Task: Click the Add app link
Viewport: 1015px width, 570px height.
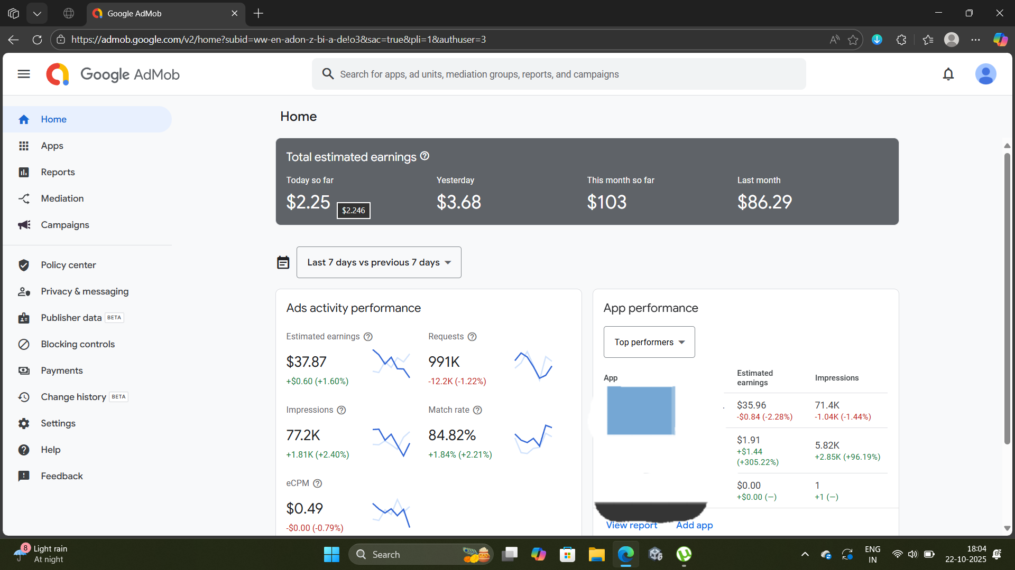Action: tap(694, 525)
